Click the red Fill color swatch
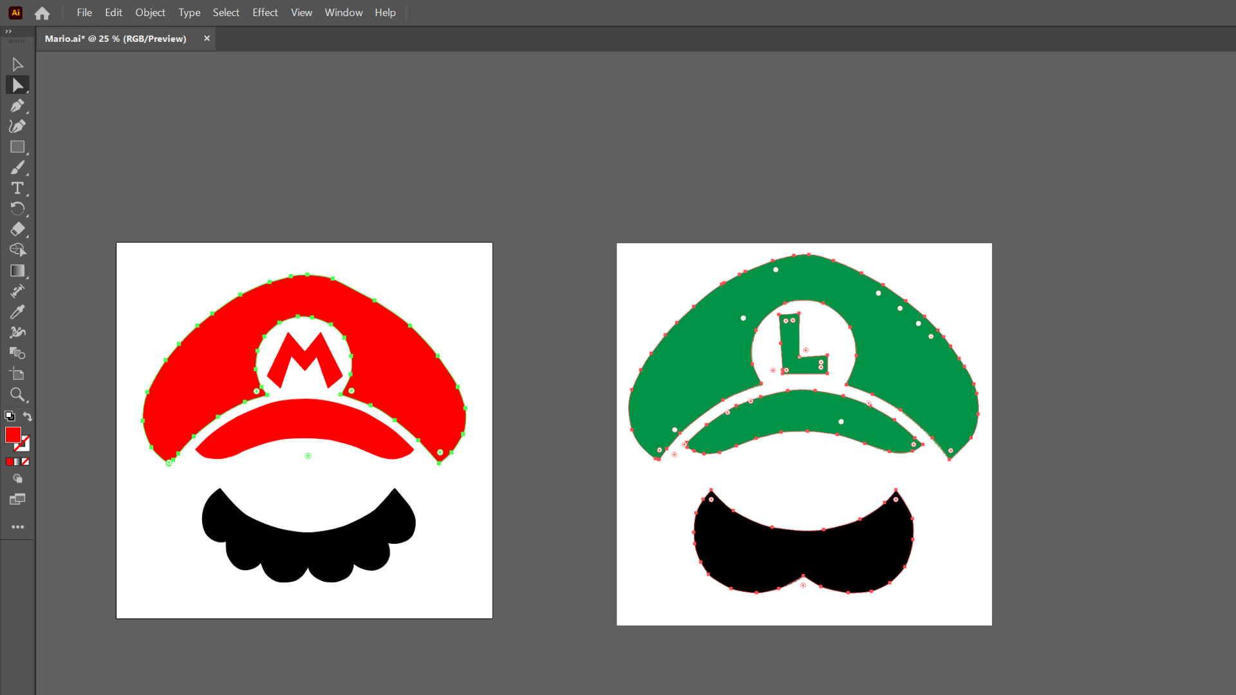1236x695 pixels. tap(13, 435)
